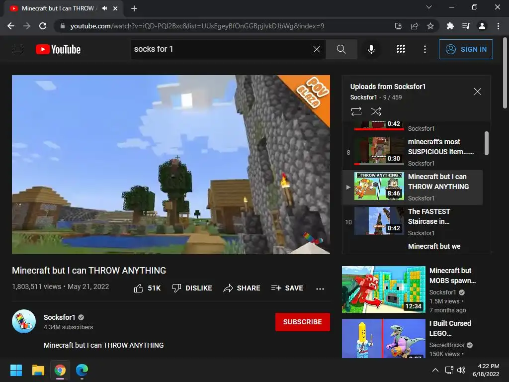Start voice search with the microphone

click(x=371, y=49)
